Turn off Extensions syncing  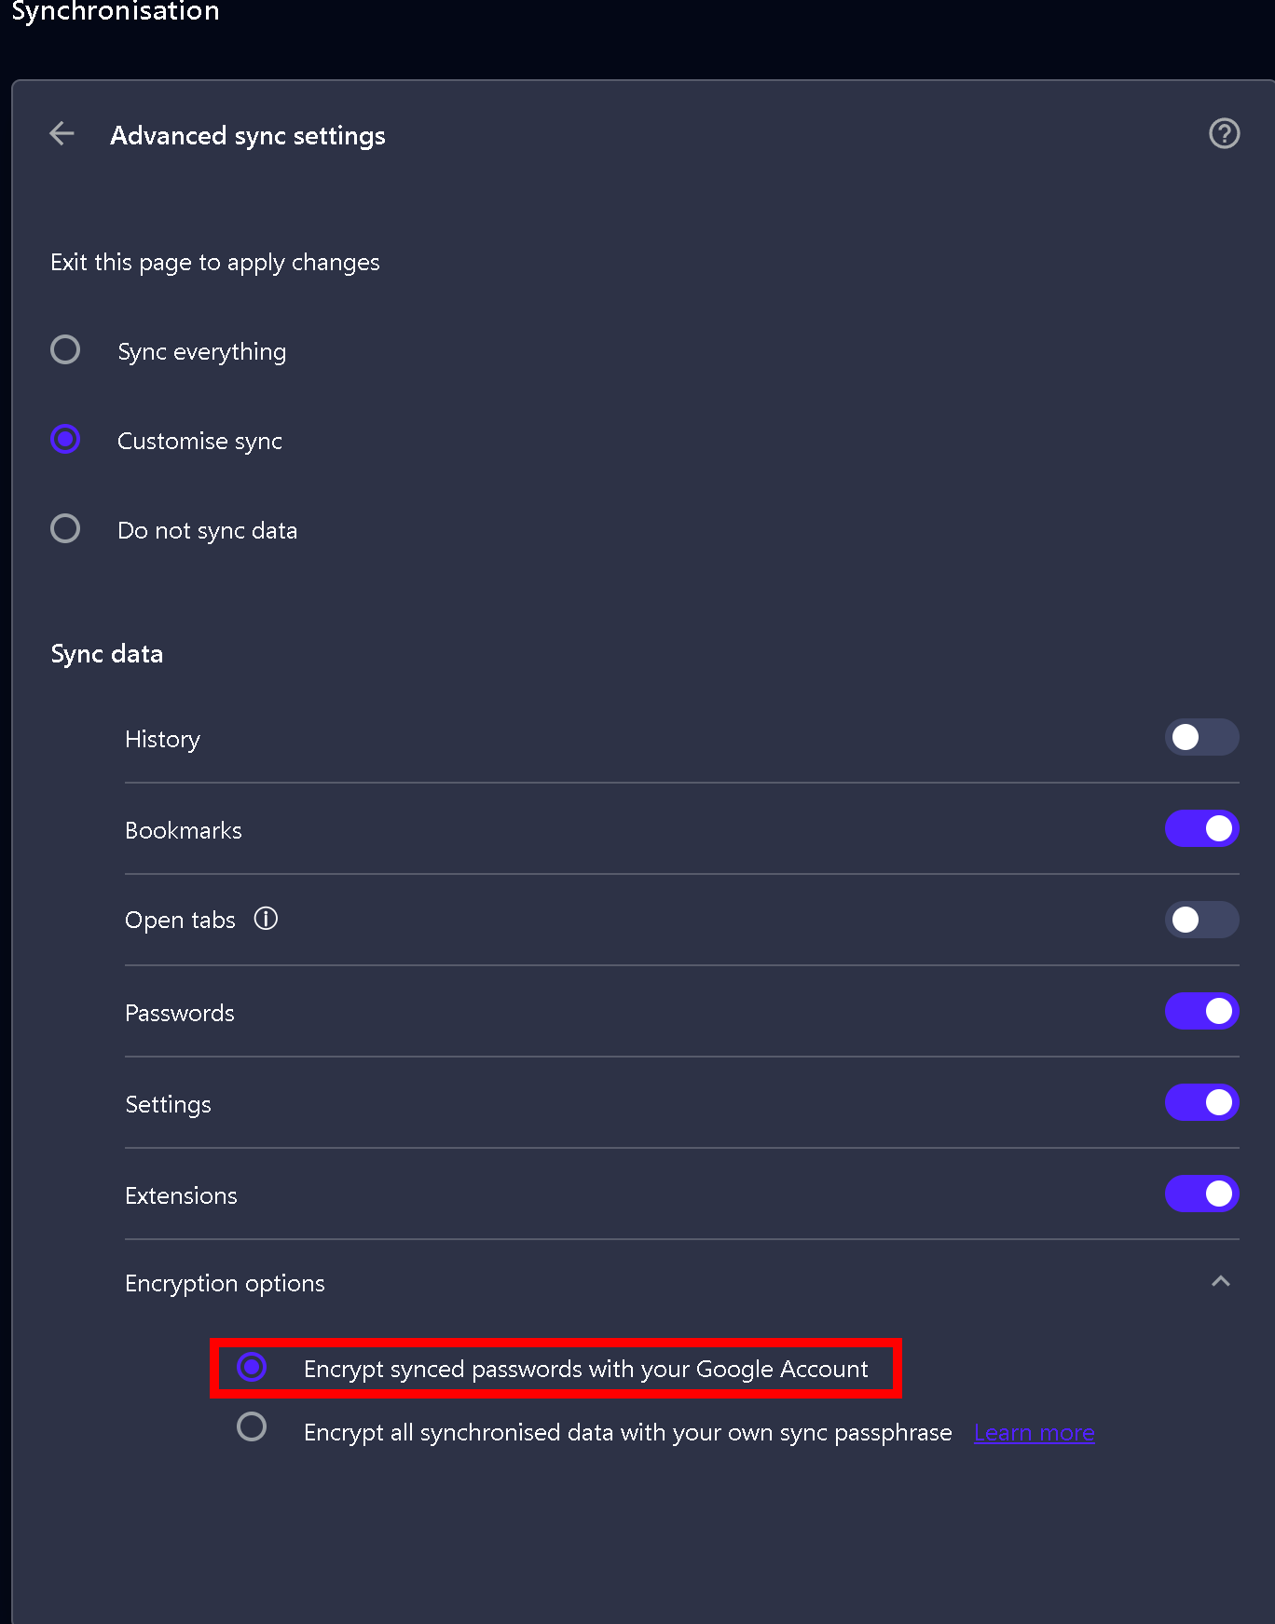(1201, 1194)
